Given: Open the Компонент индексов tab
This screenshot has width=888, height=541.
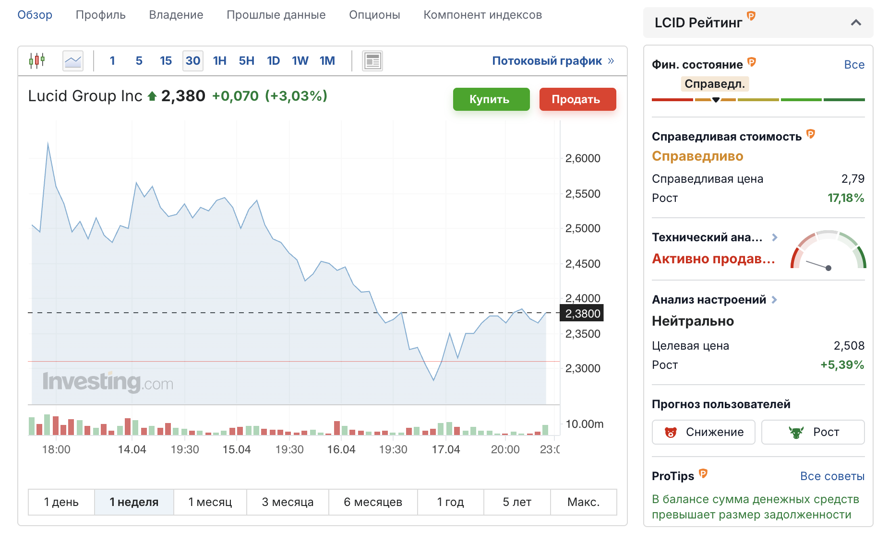Looking at the screenshot, I should point(483,15).
